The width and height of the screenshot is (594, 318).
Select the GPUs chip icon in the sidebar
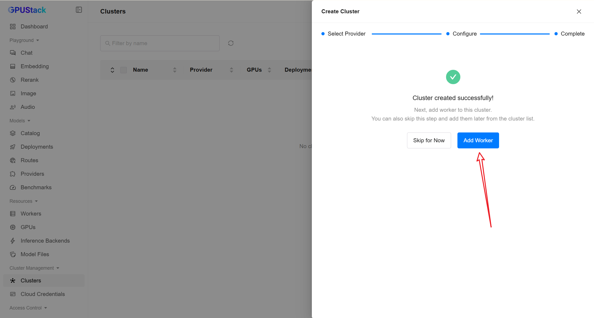pyautogui.click(x=13, y=227)
